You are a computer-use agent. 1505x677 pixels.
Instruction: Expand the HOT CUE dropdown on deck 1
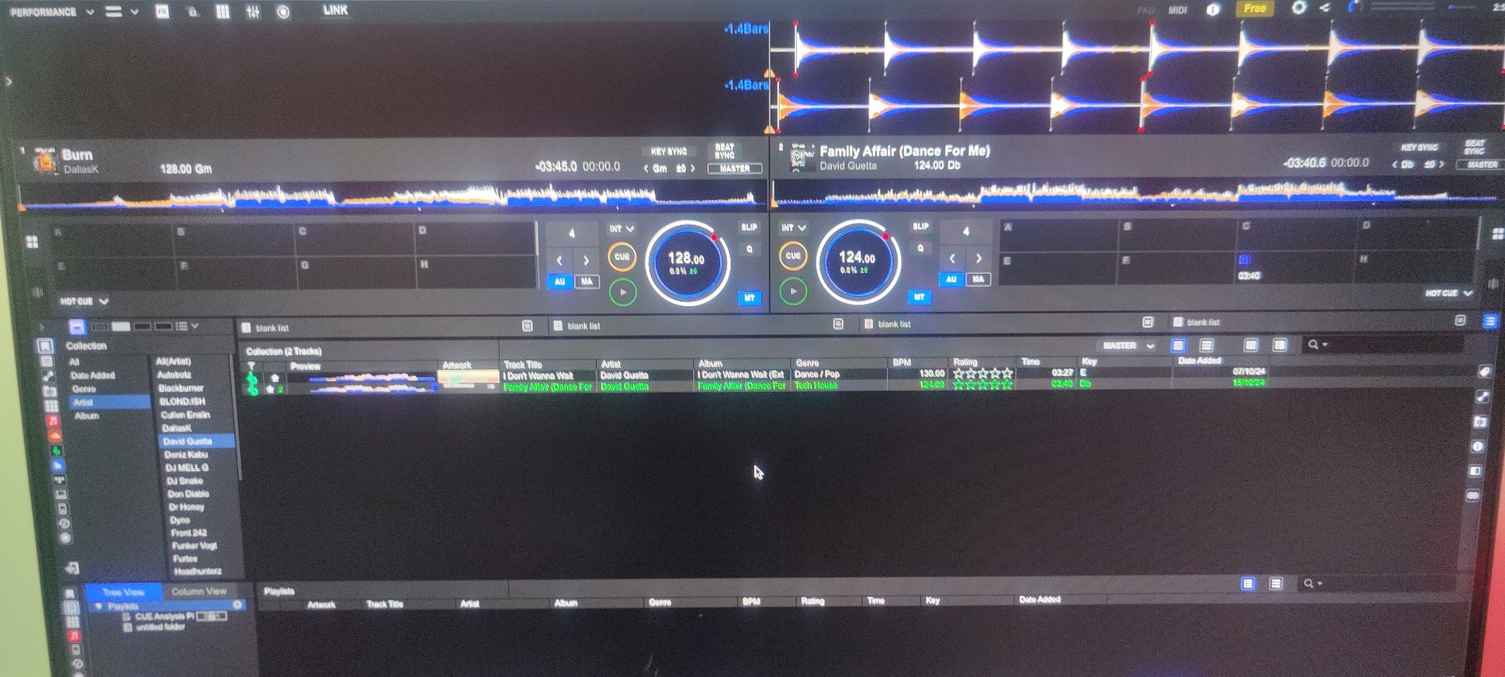(84, 302)
